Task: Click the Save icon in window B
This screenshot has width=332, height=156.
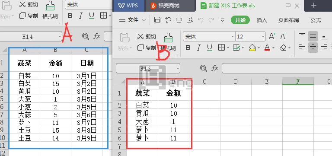Action: click(157, 20)
